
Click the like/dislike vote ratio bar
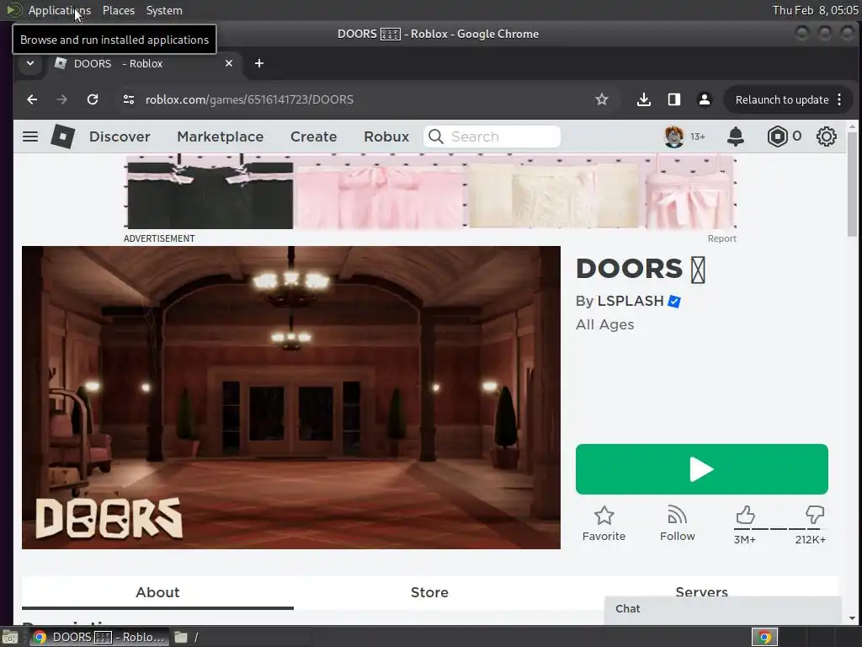tap(780, 529)
